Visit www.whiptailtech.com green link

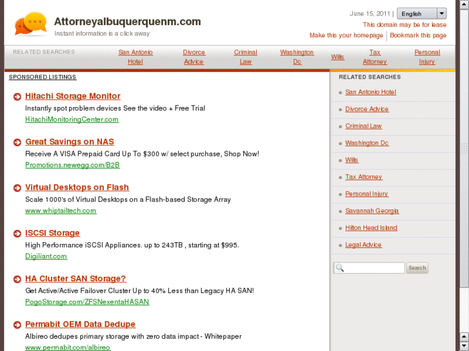(x=61, y=211)
